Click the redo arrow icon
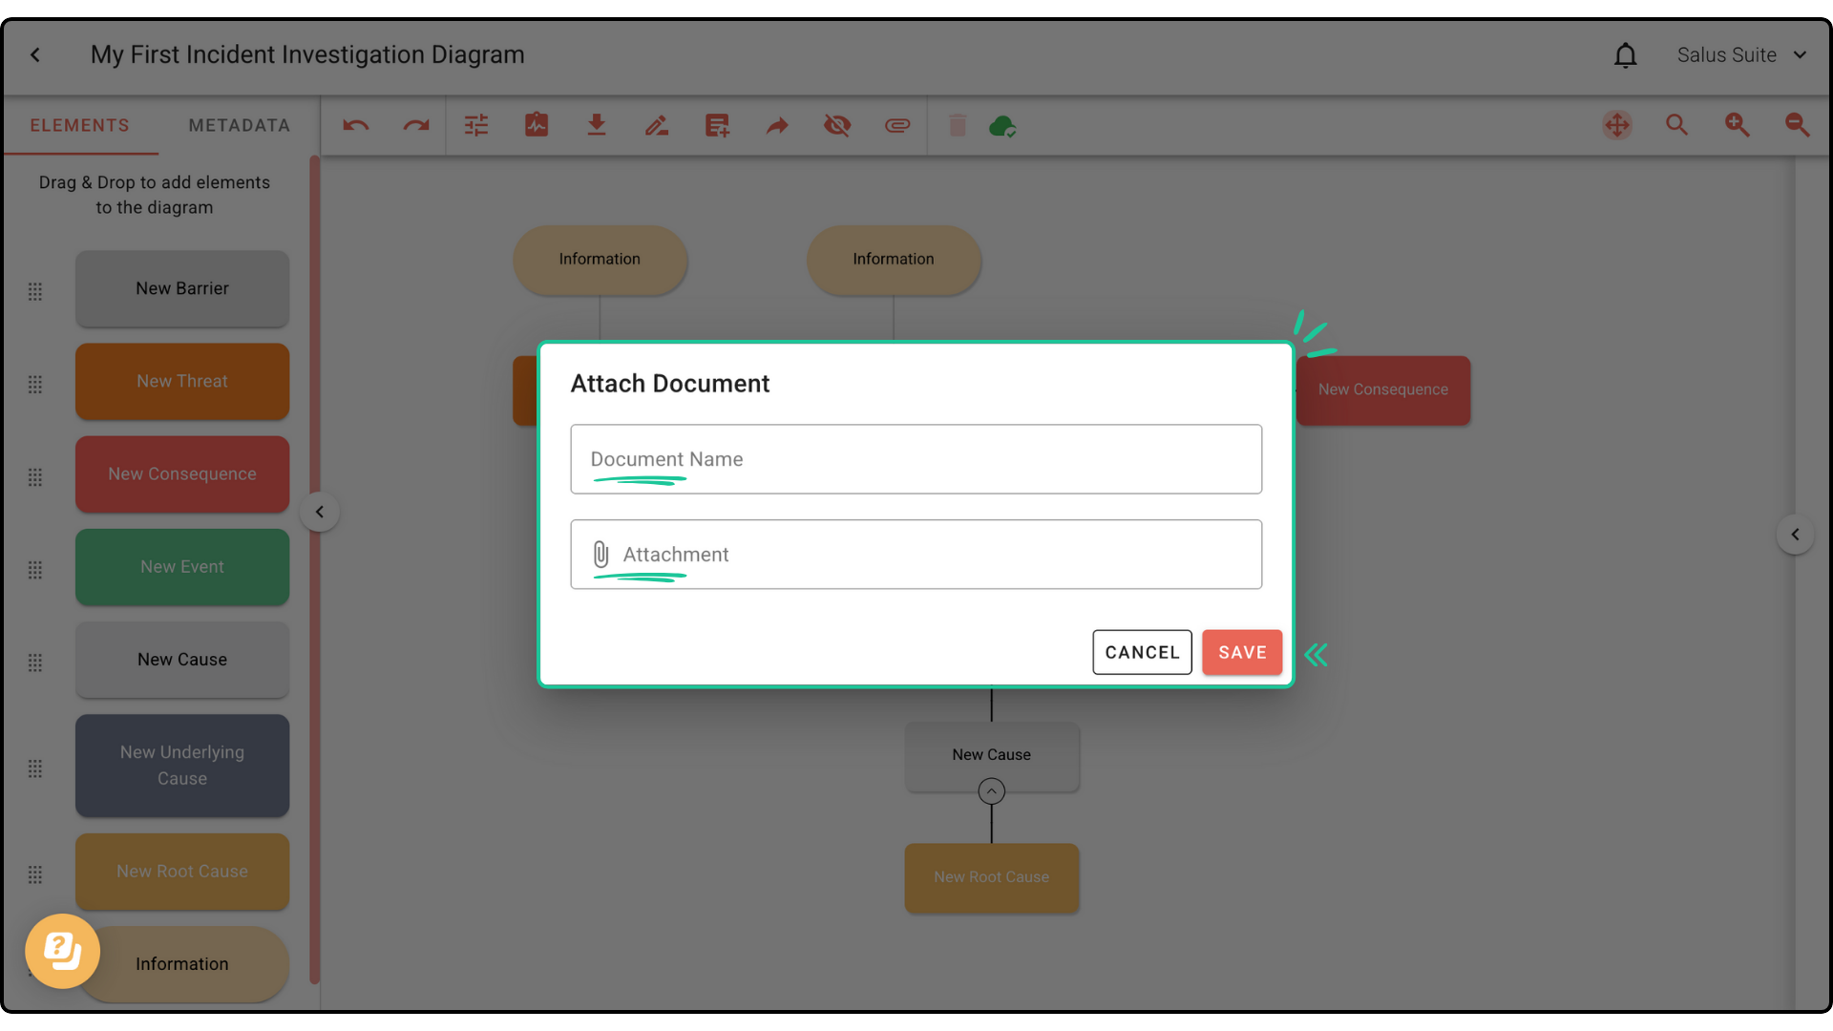 pos(416,125)
